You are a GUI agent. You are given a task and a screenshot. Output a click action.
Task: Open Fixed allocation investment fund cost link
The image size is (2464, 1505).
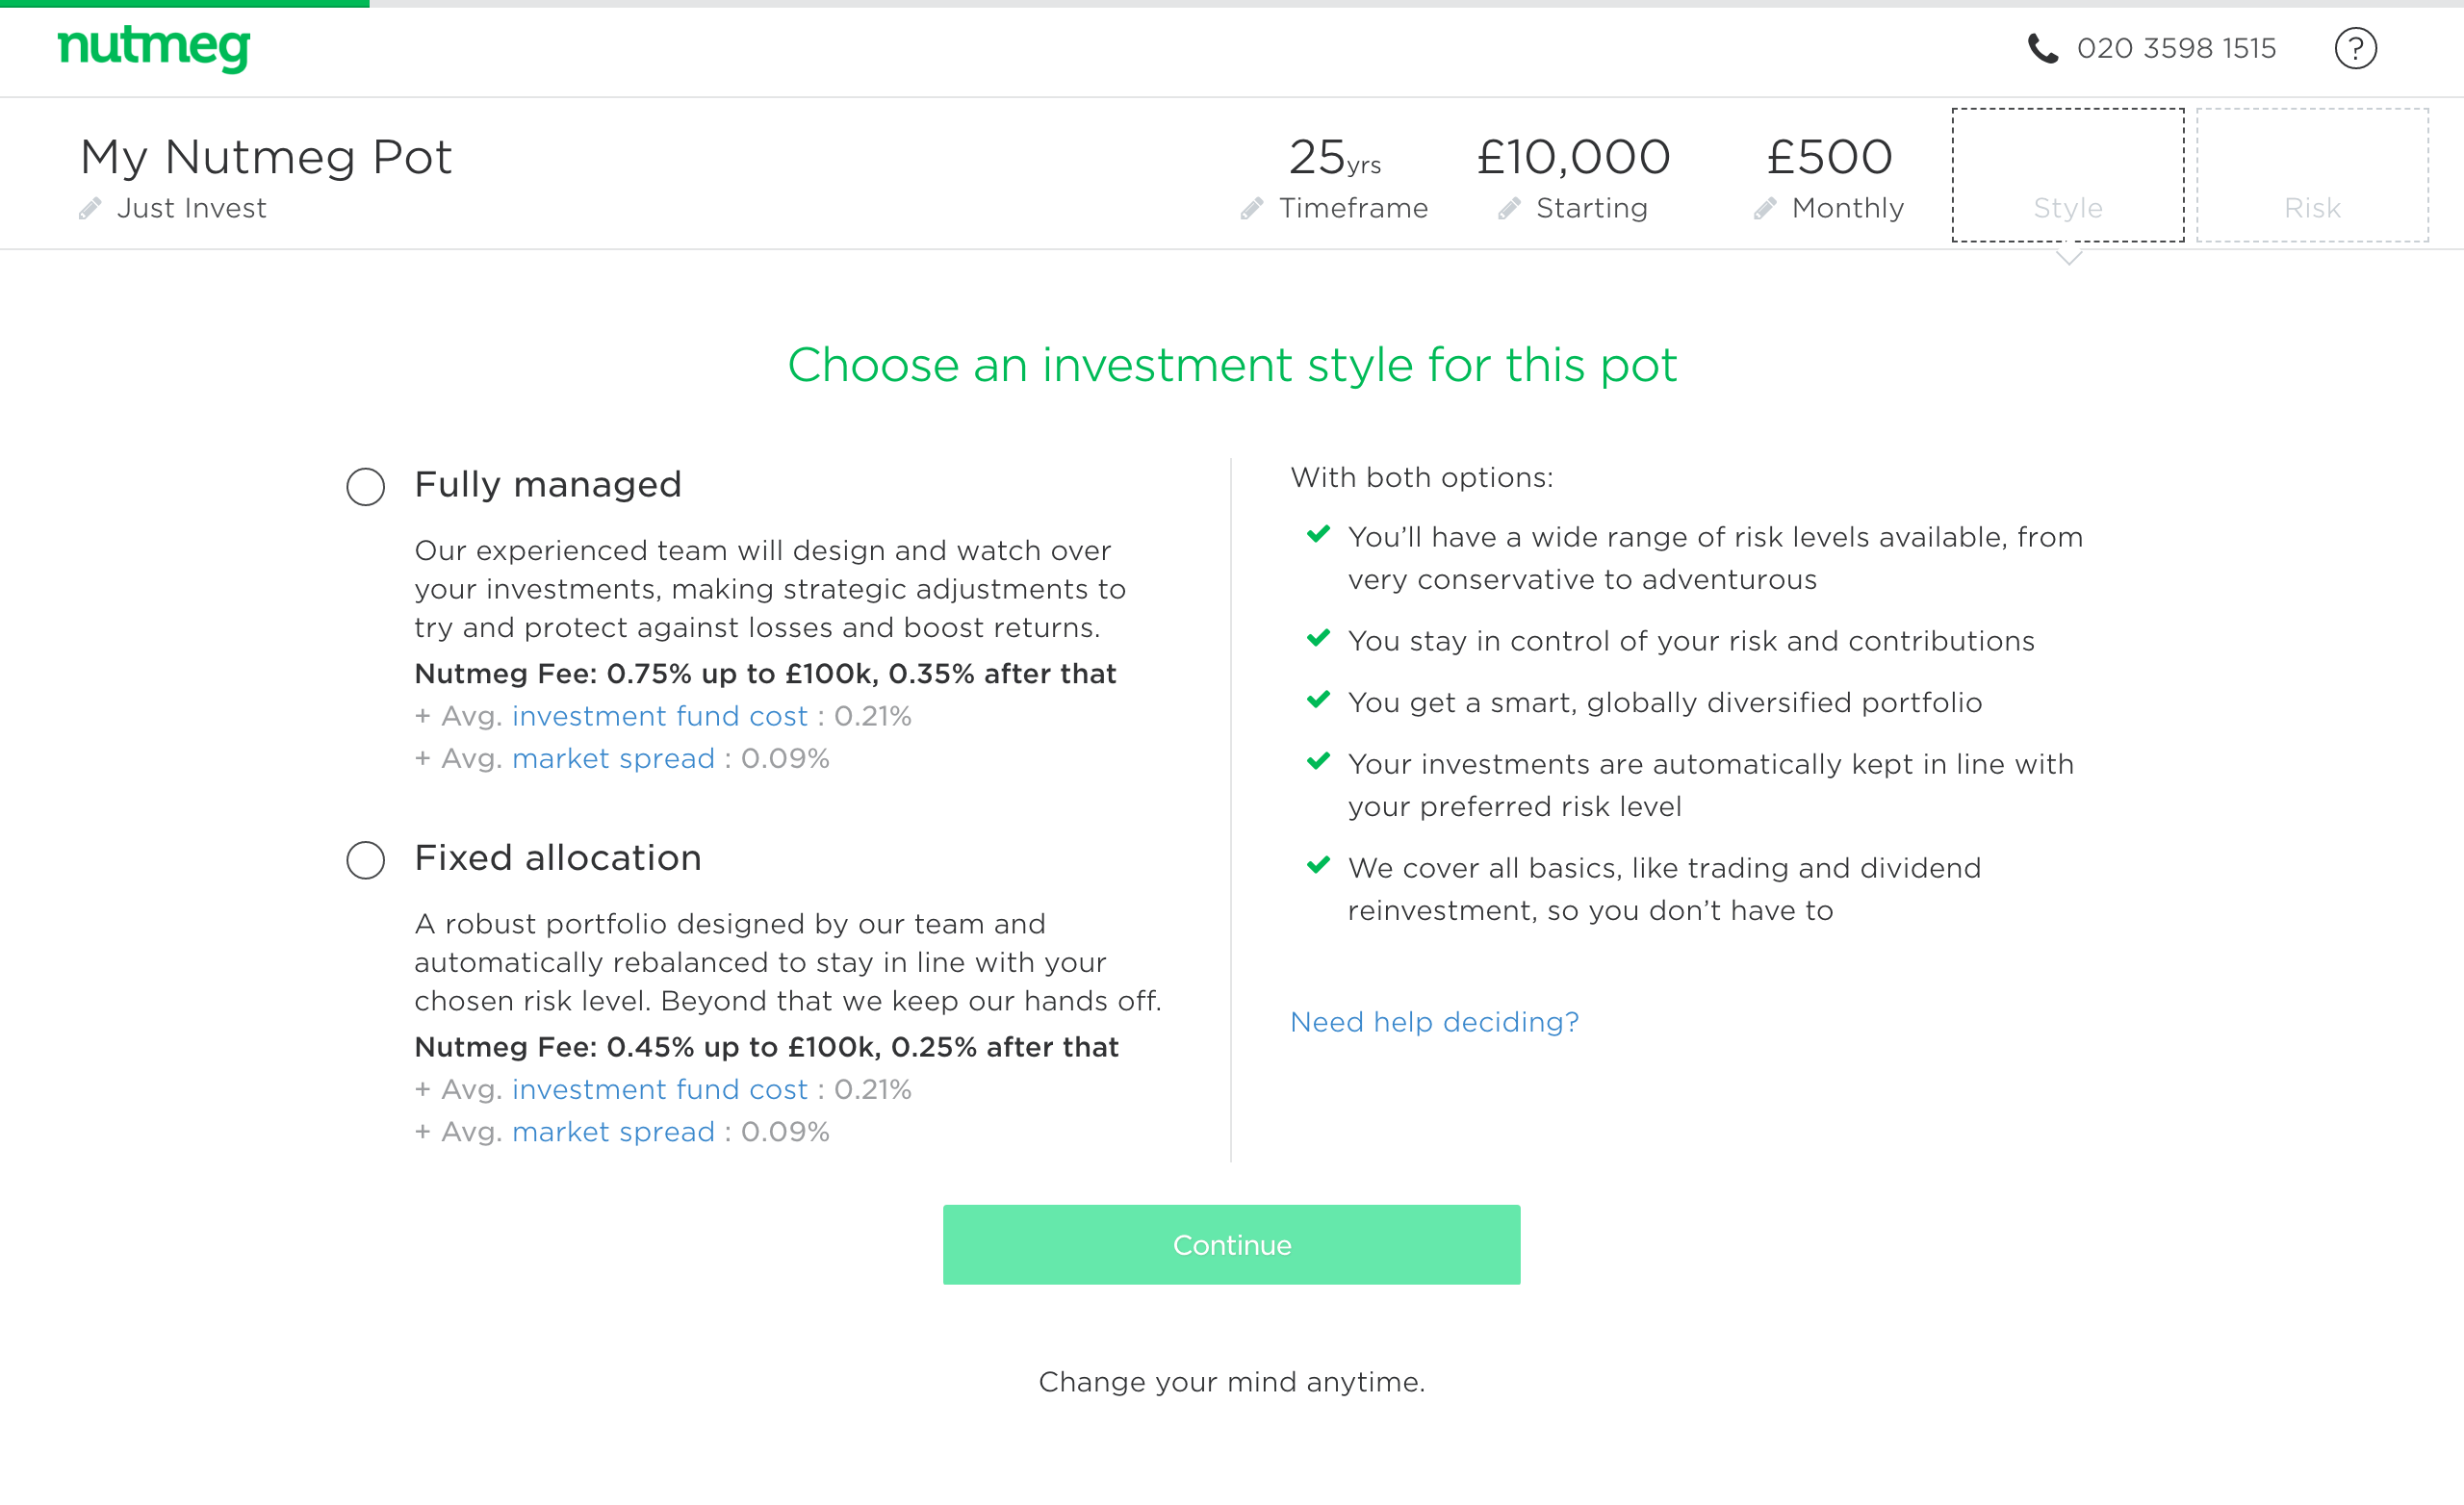[x=659, y=1089]
